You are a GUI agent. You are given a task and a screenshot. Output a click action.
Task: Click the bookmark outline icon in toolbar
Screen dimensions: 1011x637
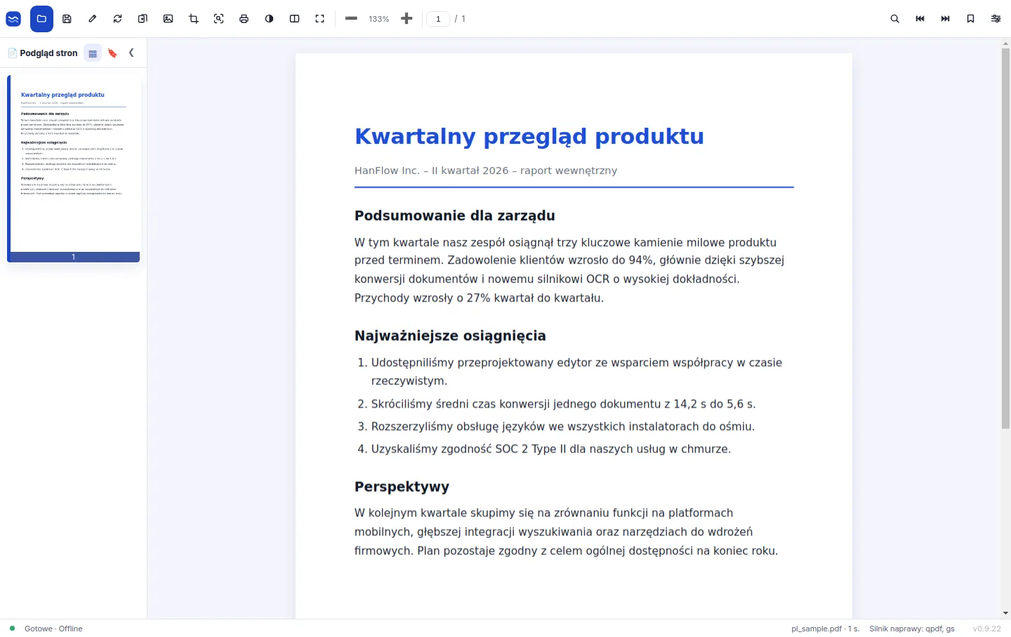pos(970,19)
